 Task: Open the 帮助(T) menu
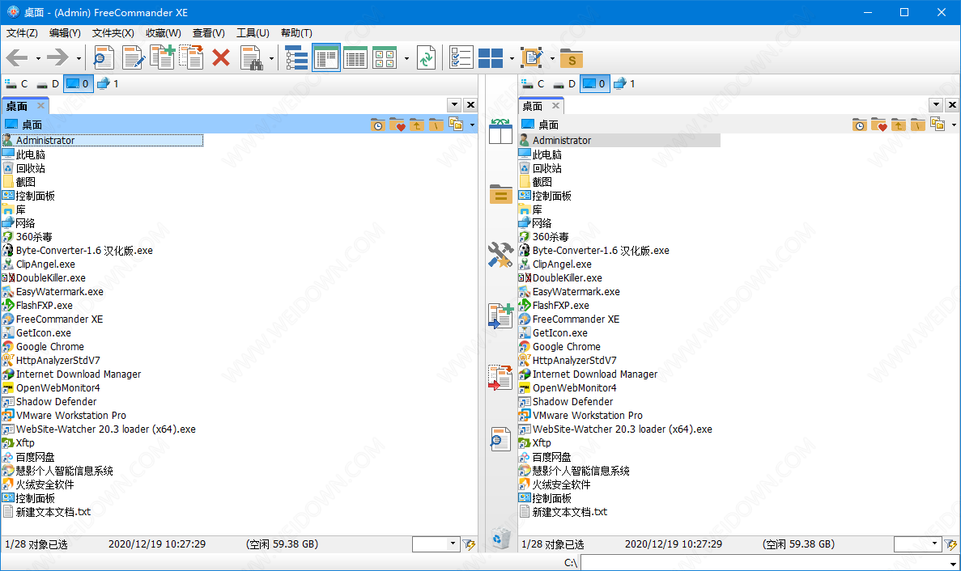296,33
